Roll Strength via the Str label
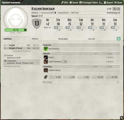This screenshot has width=124, height=120. [x=58, y=20]
